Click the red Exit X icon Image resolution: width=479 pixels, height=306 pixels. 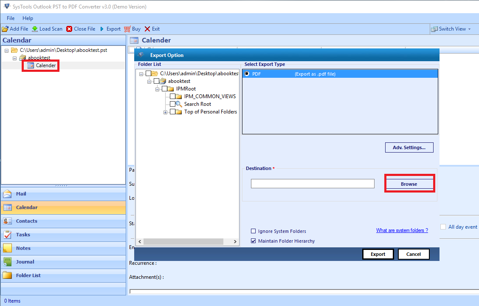pos(147,29)
